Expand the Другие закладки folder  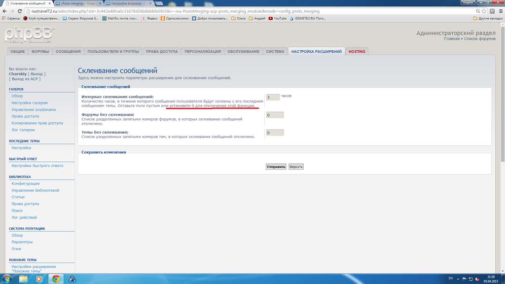coord(487,18)
